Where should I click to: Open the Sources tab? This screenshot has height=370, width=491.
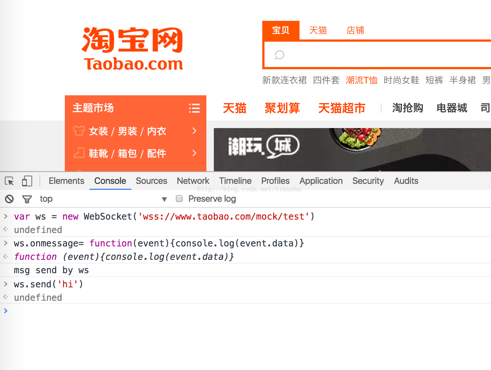click(151, 181)
